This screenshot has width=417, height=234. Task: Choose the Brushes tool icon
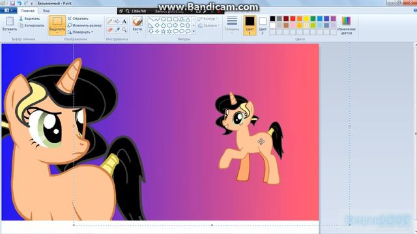137,21
